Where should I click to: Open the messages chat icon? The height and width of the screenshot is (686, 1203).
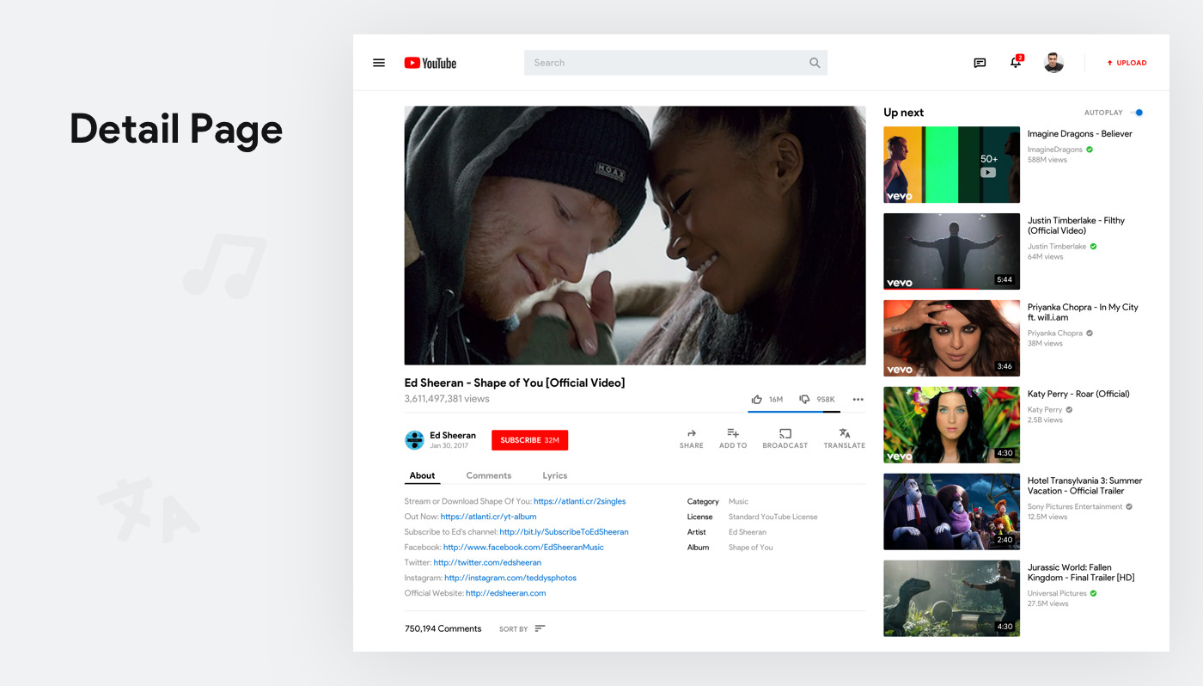980,63
